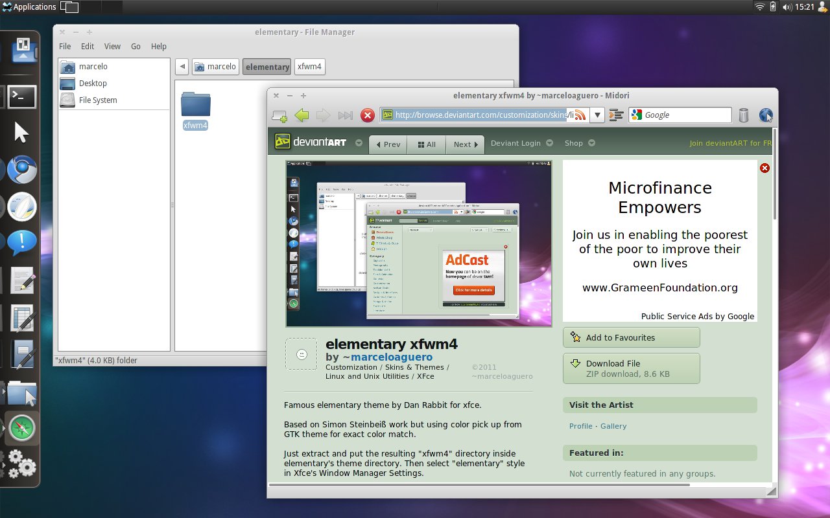Screen dimensions: 830x518
Task: Open the artist Profile link
Action: click(580, 426)
